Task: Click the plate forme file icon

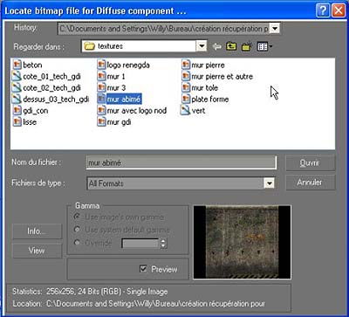Action: [186, 99]
